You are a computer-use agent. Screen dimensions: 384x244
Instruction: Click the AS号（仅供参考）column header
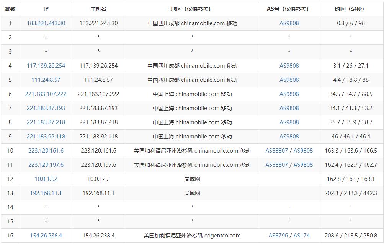click(289, 9)
